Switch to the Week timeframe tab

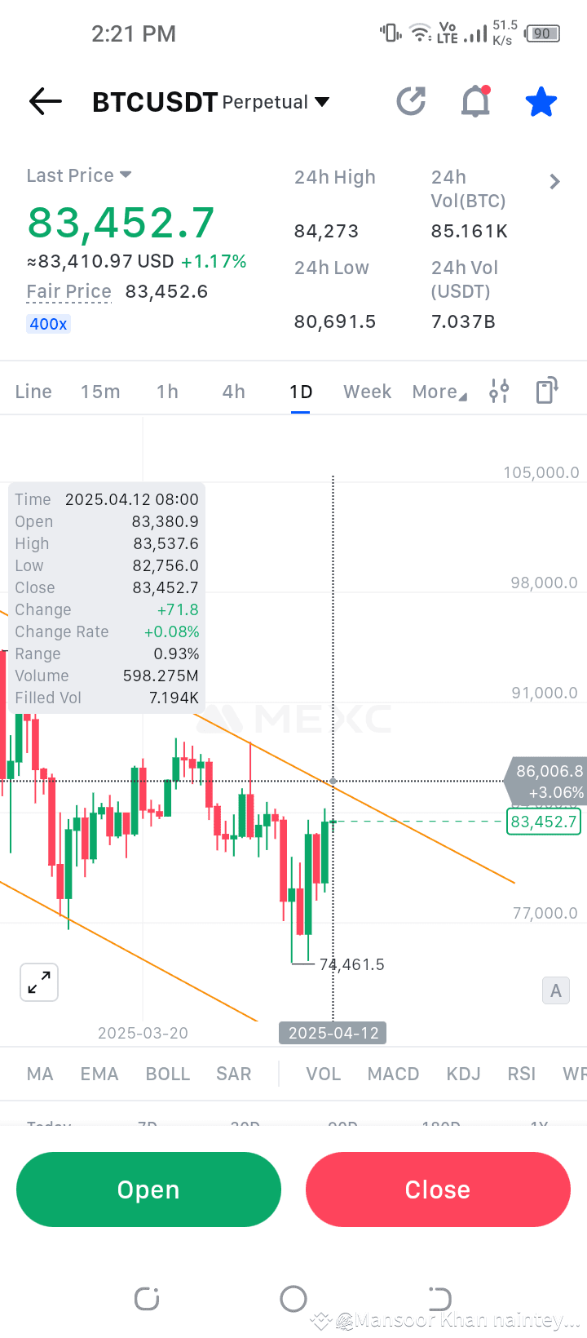point(367,391)
